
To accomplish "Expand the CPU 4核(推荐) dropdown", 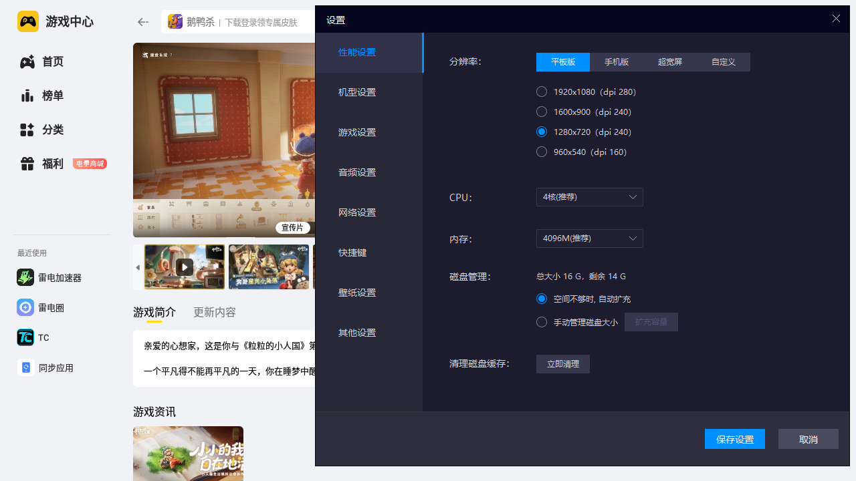I will (x=589, y=197).
